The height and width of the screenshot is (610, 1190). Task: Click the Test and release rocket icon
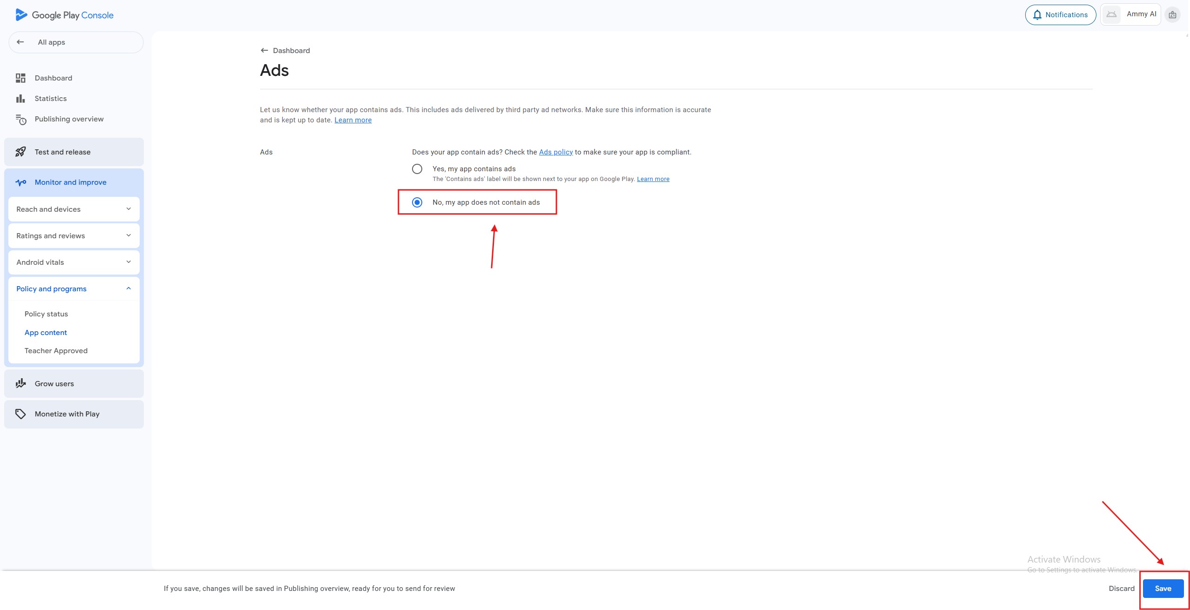(20, 152)
